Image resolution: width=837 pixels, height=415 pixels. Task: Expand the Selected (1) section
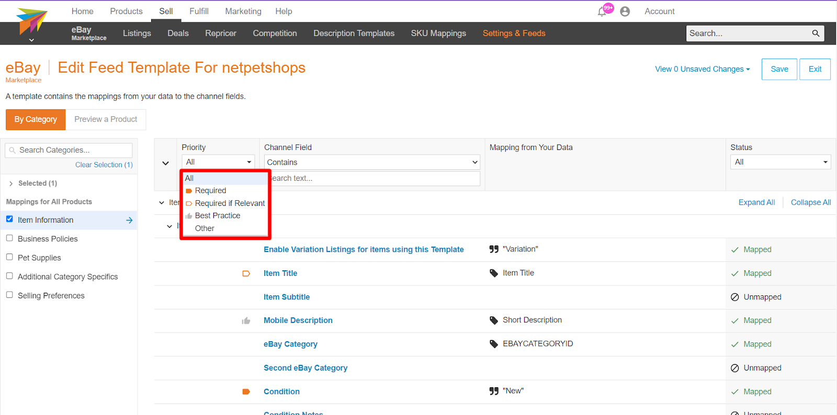[11, 183]
